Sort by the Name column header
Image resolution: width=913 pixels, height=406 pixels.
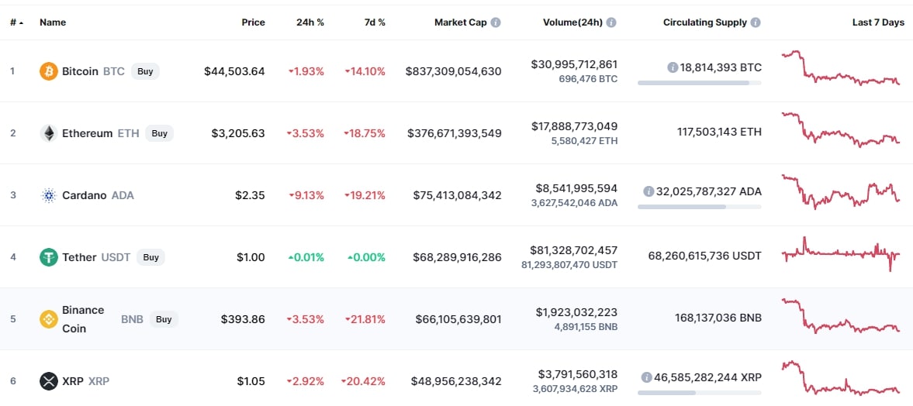[x=53, y=22]
